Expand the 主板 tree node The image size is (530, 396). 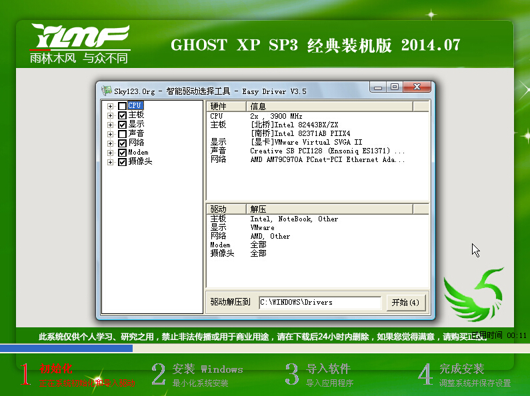[110, 115]
